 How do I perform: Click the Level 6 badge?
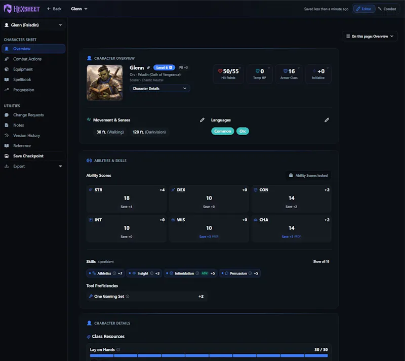click(164, 67)
